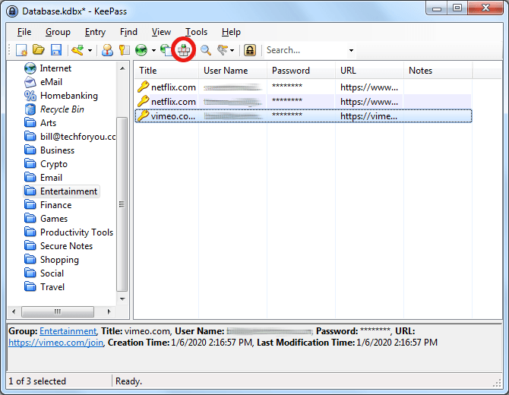Image resolution: width=509 pixels, height=395 pixels.
Task: Sort entries by Password column header
Action: (x=301, y=71)
